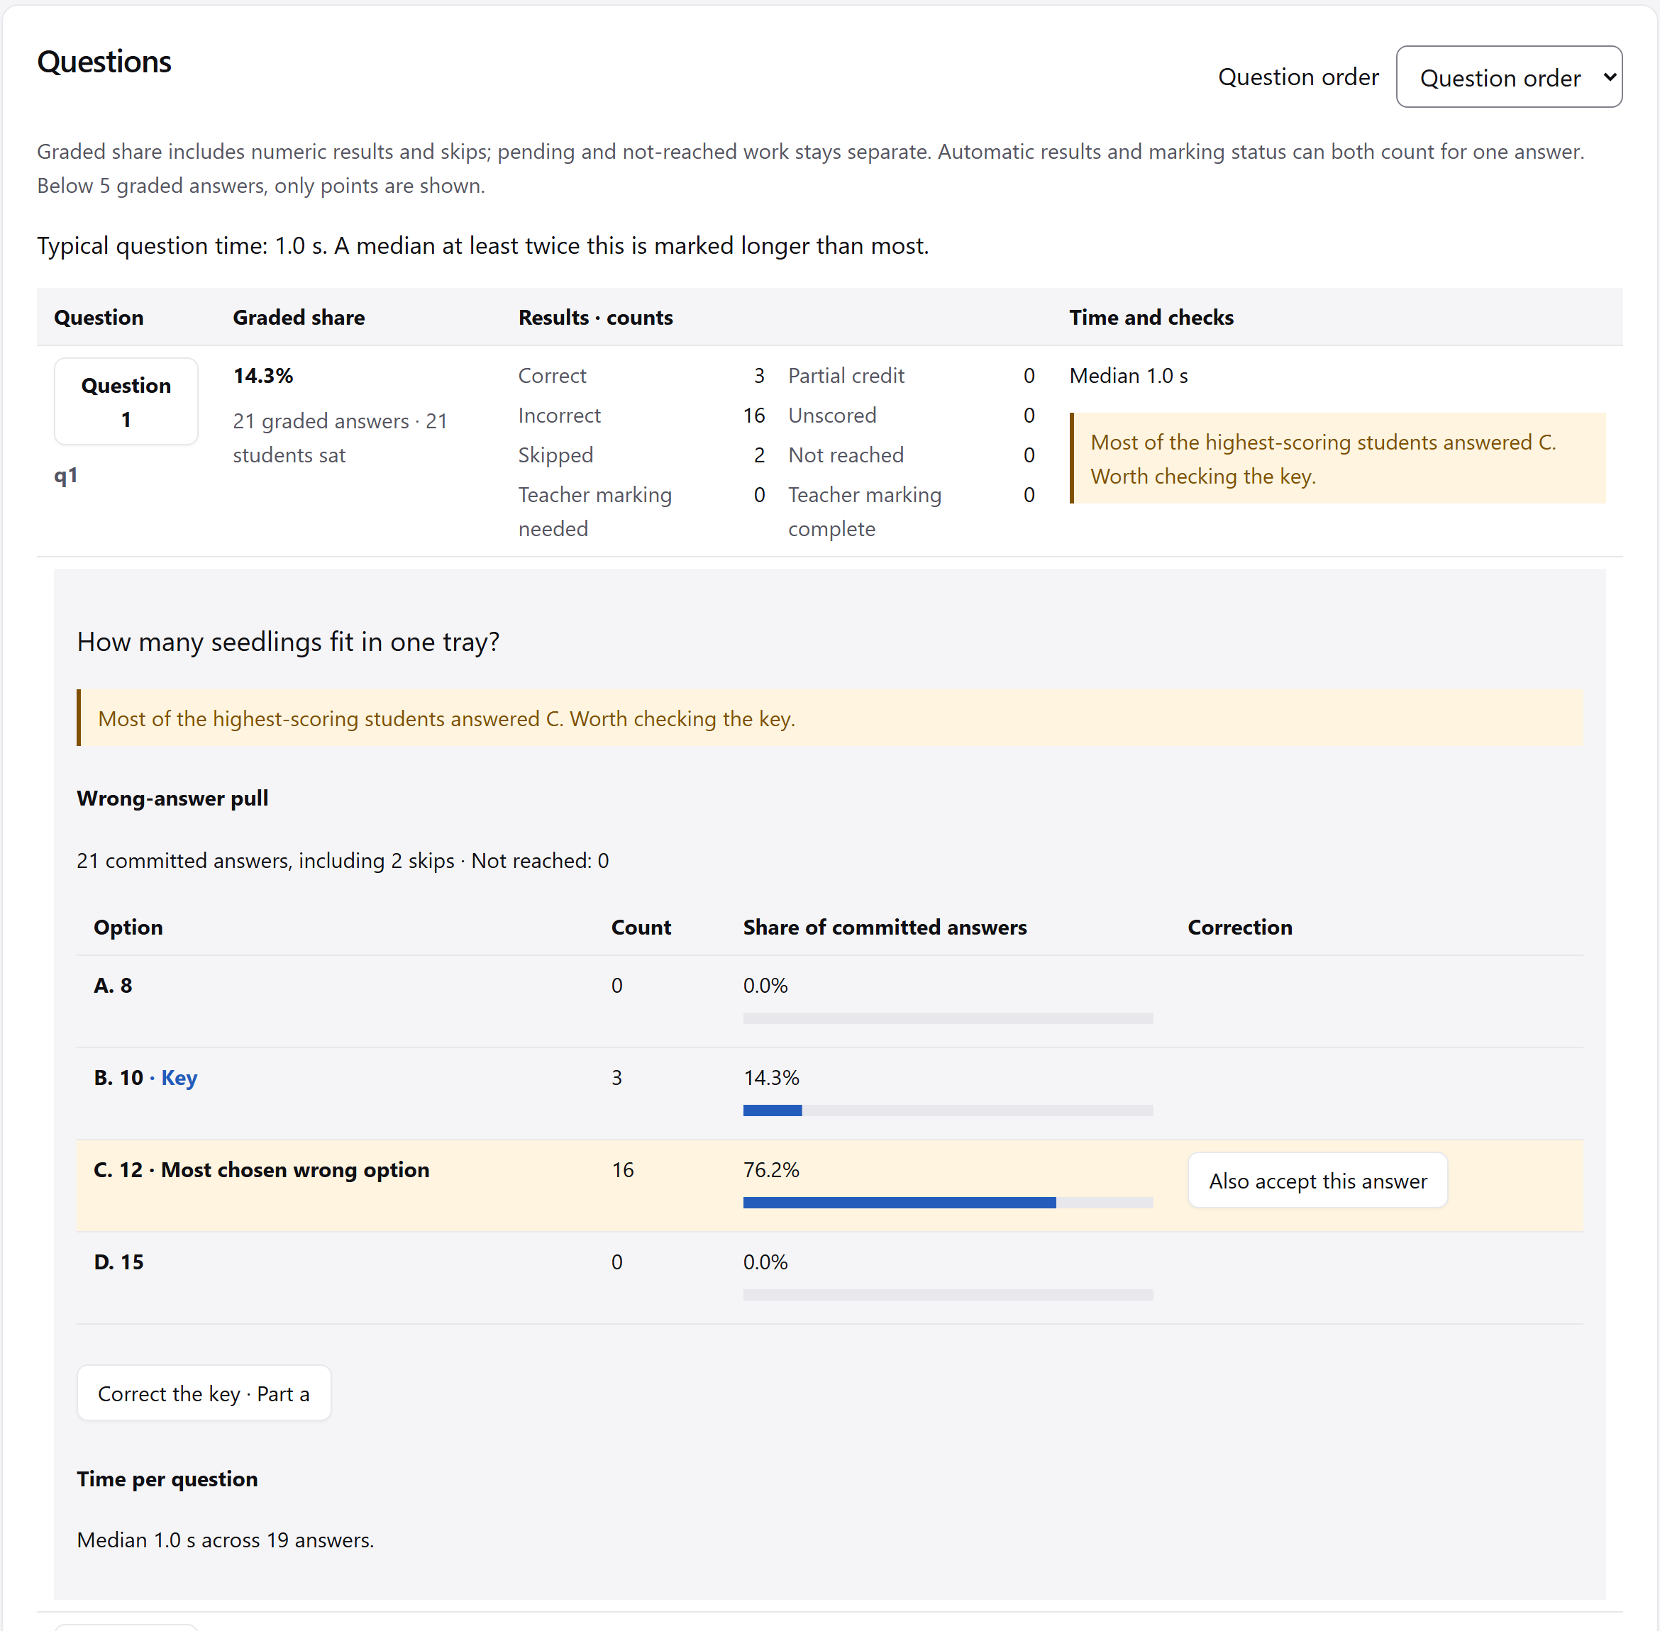Click the 'Correction' column header
Screen dimensions: 1660x1631
(x=1239, y=928)
